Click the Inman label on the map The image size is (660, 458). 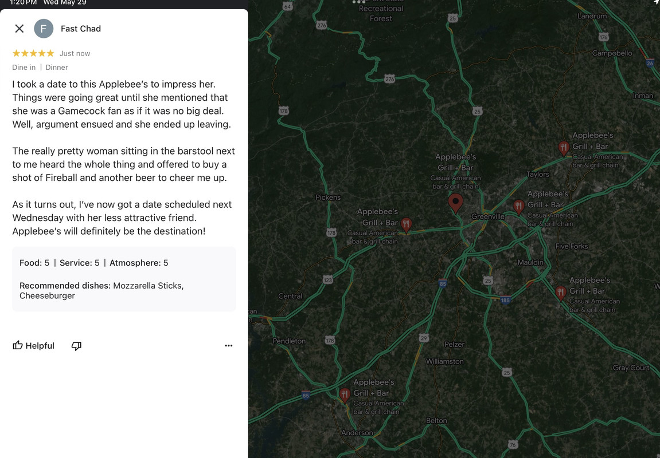pos(643,96)
